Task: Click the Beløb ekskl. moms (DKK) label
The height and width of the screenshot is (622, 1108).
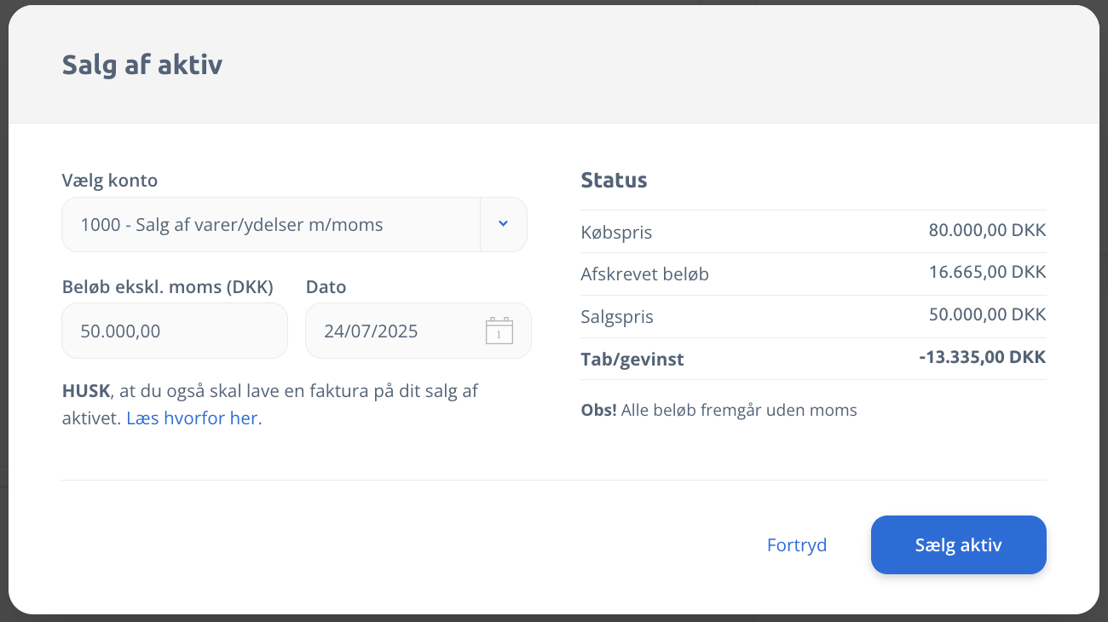Action: click(168, 287)
